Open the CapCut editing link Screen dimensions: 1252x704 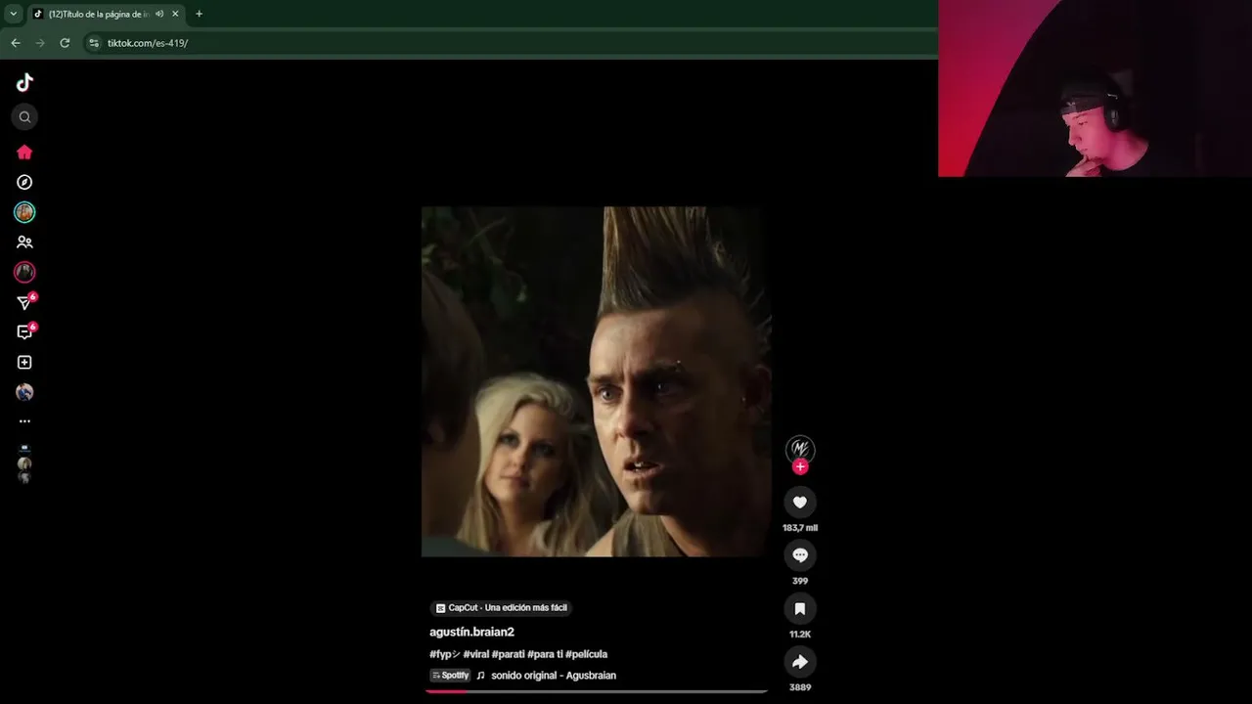(x=501, y=607)
